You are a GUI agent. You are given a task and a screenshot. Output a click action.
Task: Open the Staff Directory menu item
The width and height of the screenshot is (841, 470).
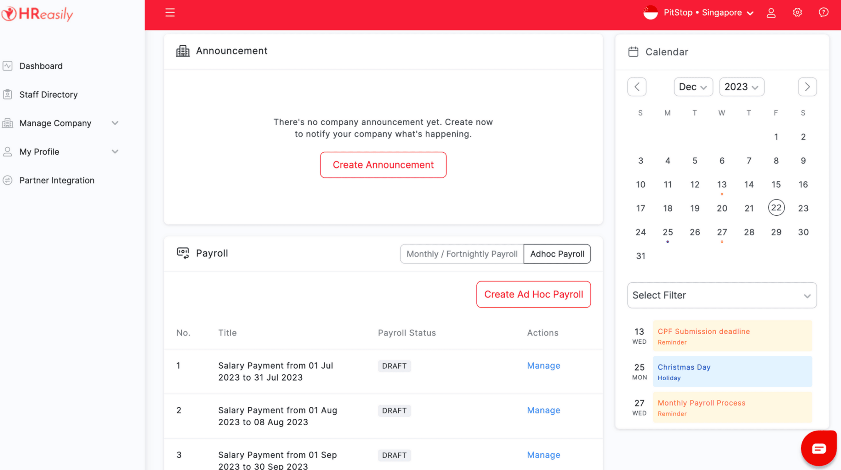(48, 94)
